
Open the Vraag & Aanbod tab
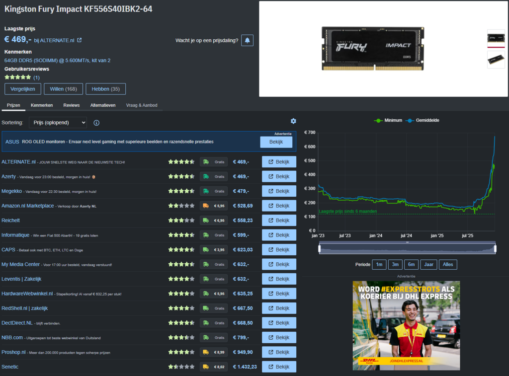(x=142, y=105)
